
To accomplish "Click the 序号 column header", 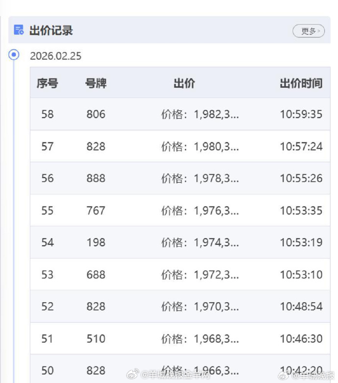I will coord(47,83).
